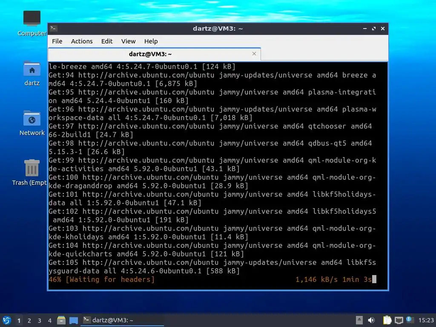Close the dartz@VM3 terminal tab

click(x=254, y=54)
